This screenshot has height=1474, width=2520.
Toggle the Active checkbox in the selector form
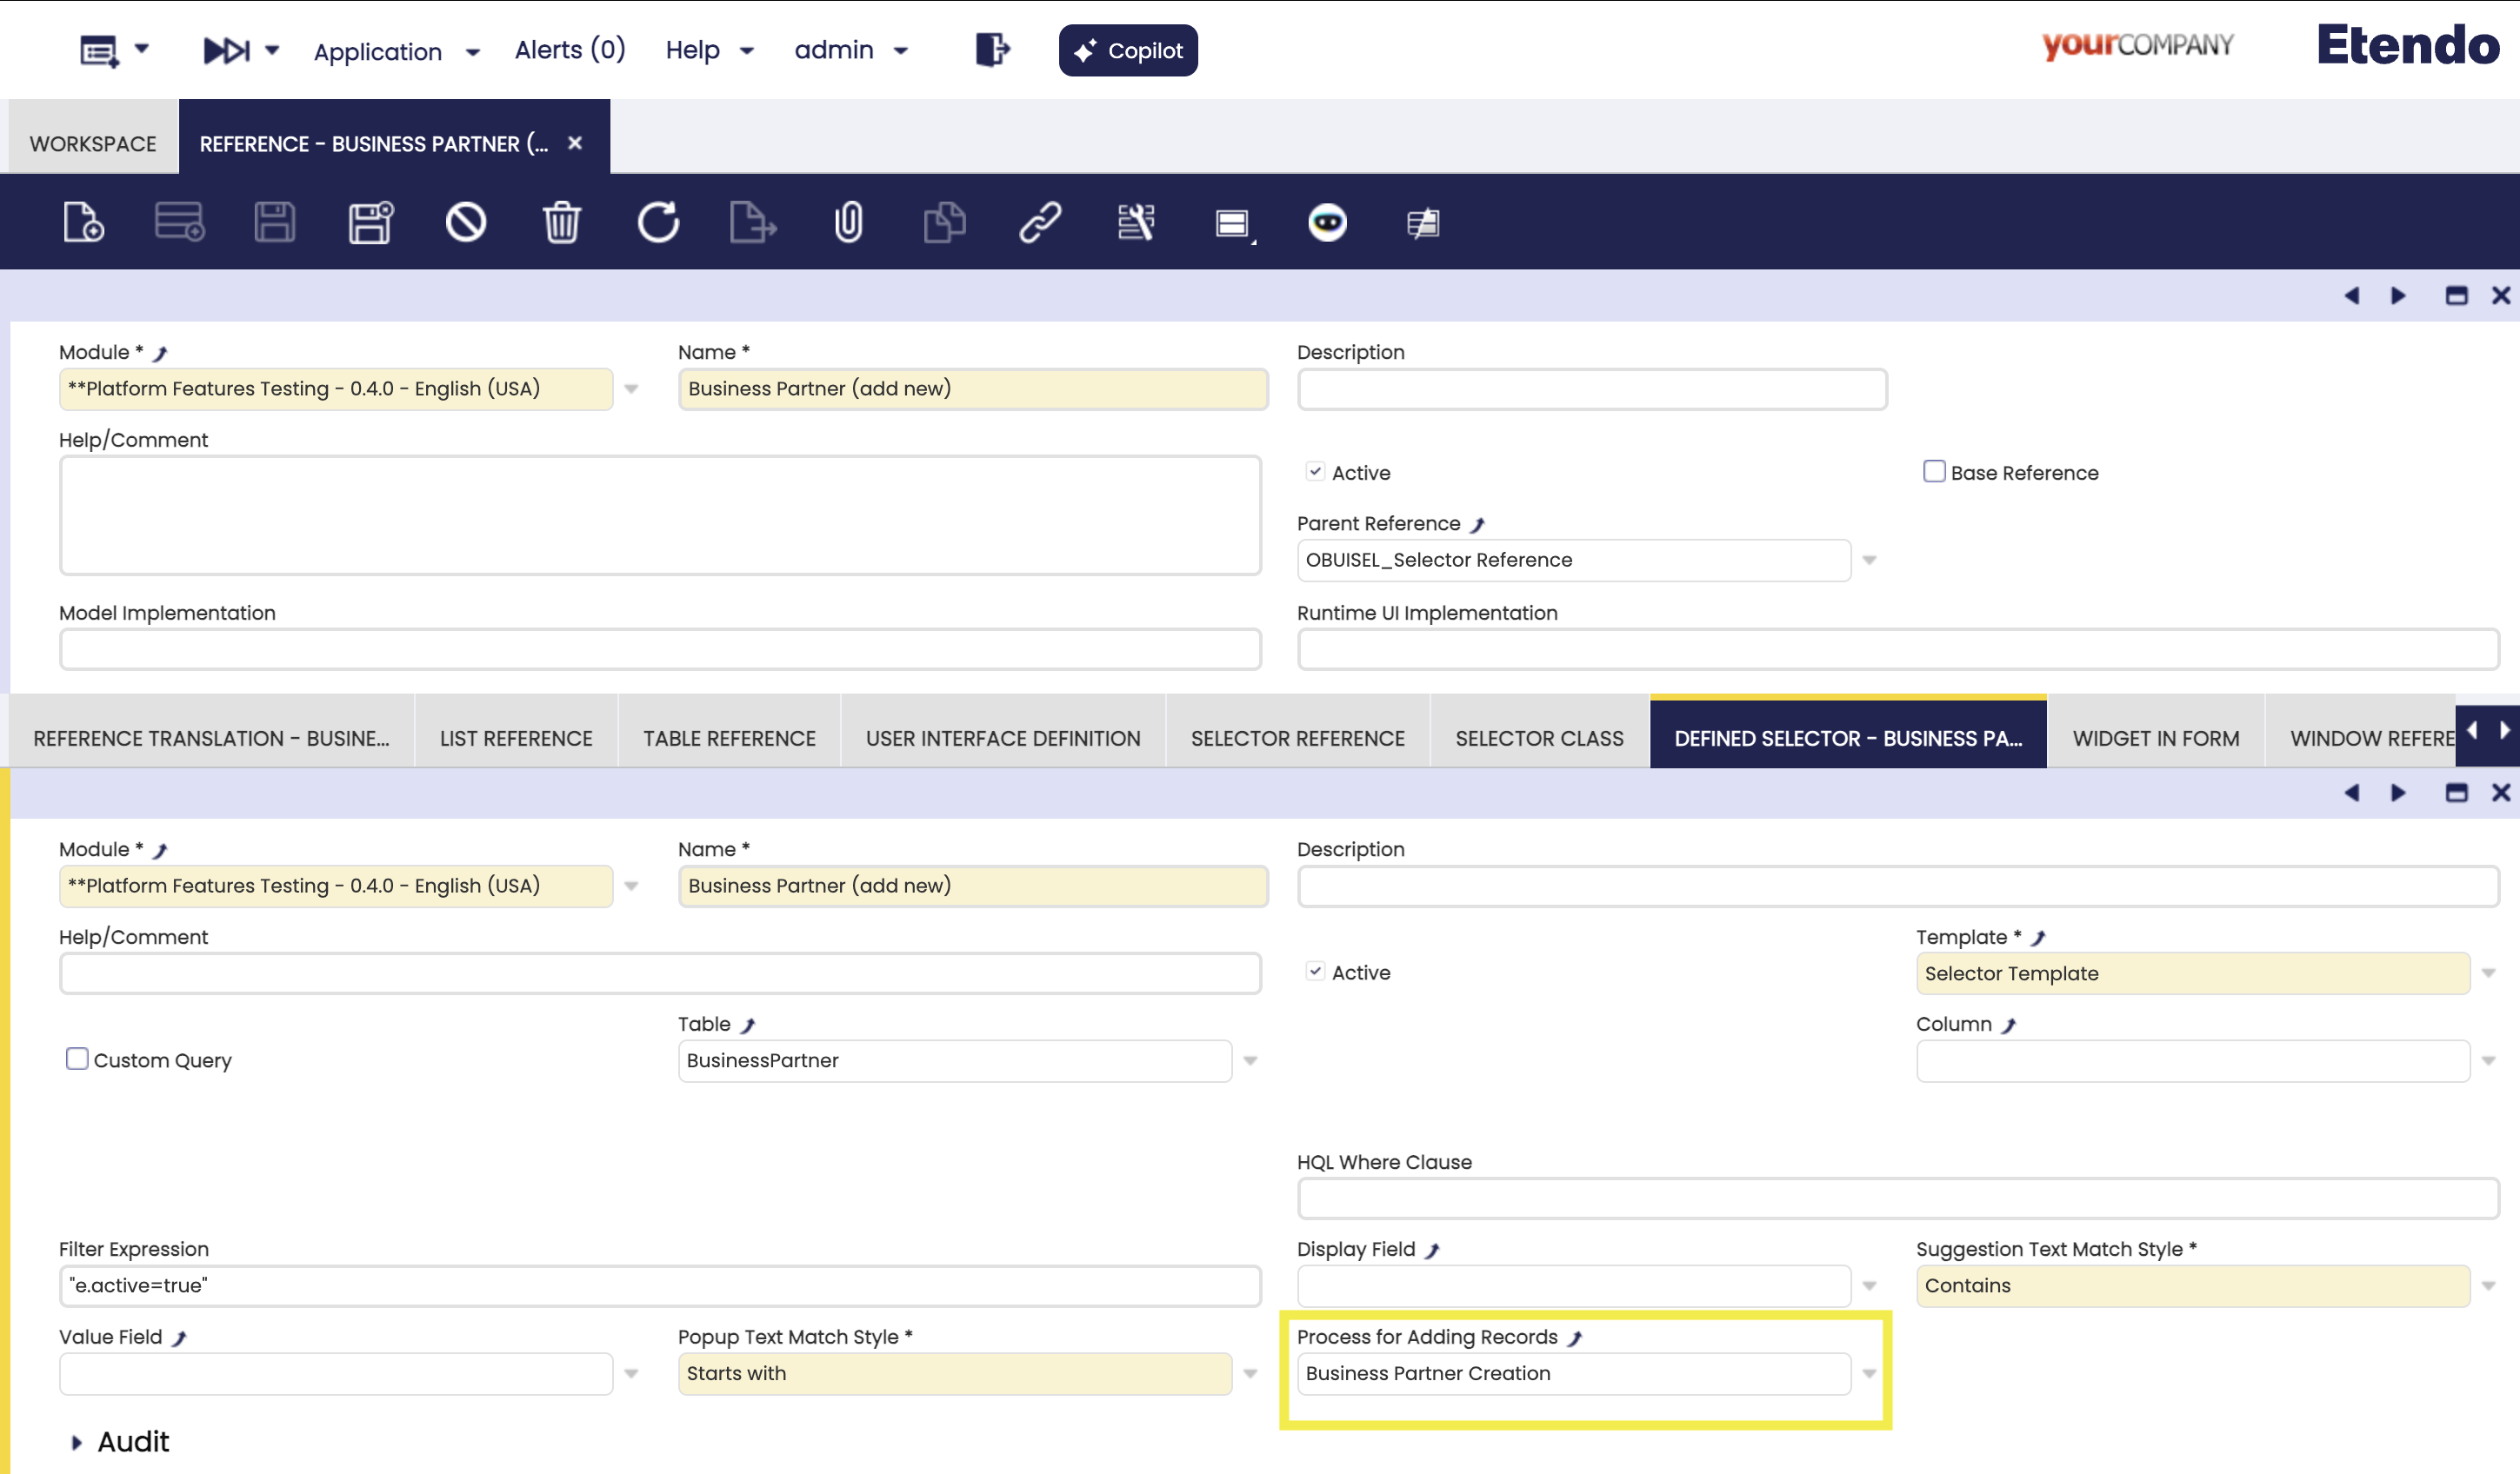(x=1315, y=972)
